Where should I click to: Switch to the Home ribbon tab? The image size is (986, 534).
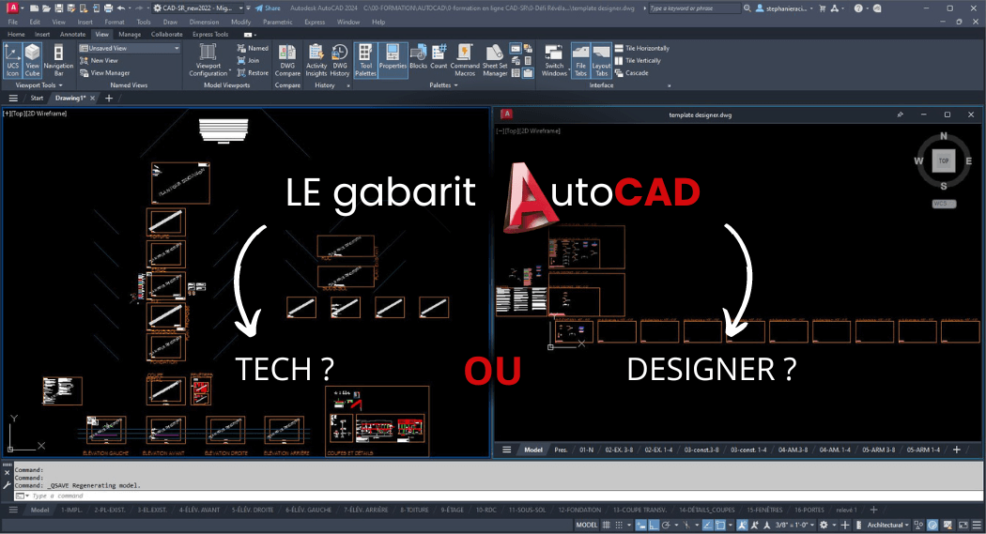click(x=16, y=35)
